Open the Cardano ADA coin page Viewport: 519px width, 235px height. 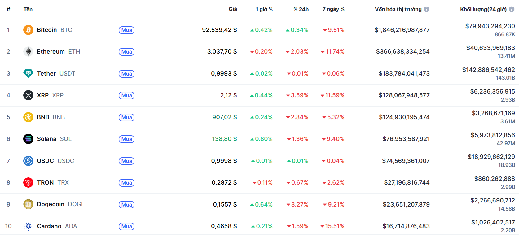[x=49, y=226]
